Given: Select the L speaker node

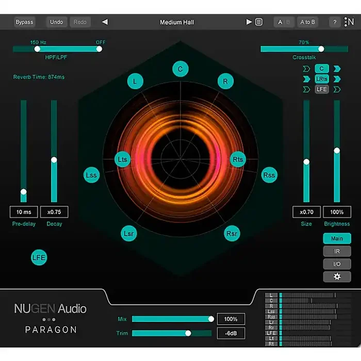Looking at the screenshot, I should click(135, 81).
